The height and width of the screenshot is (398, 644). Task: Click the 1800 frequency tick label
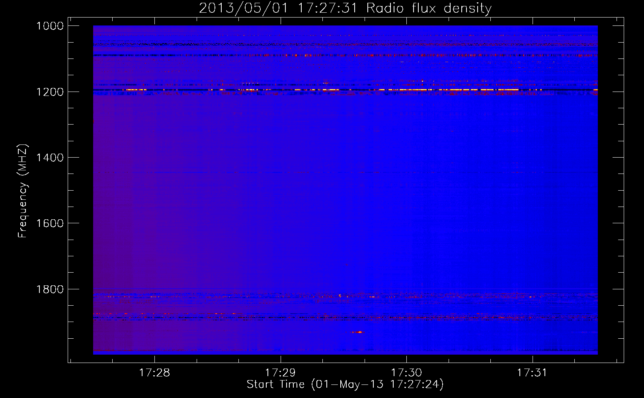50,289
